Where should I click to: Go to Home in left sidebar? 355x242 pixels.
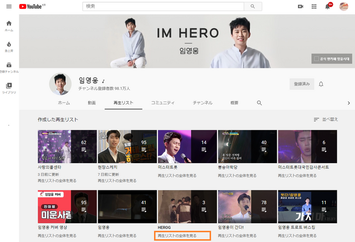pos(9,26)
